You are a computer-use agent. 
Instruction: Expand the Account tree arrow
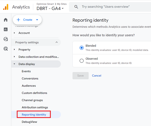tap(14, 33)
